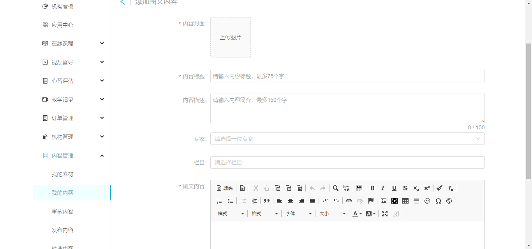Insert a special character omega
The width and height of the screenshot is (532, 249).
[x=438, y=201]
